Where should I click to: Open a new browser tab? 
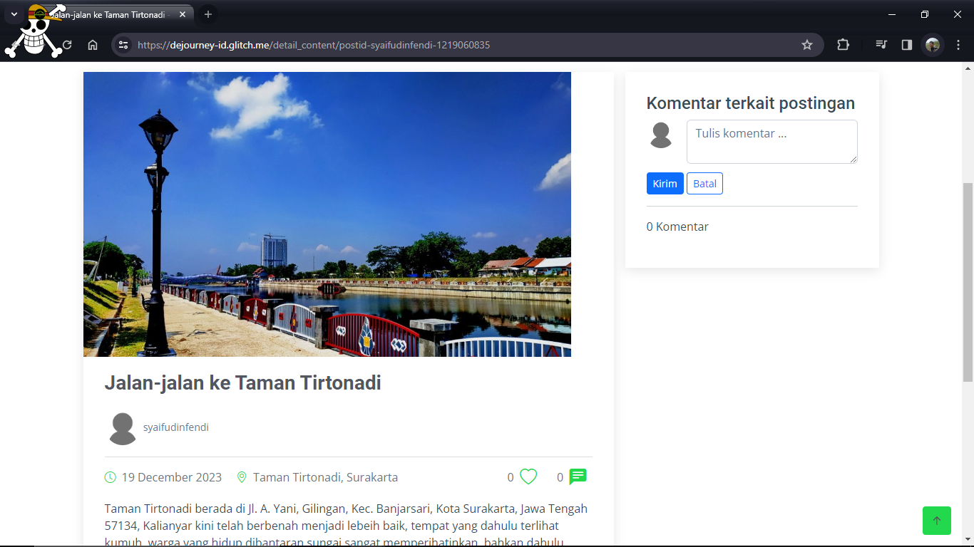pyautogui.click(x=208, y=14)
